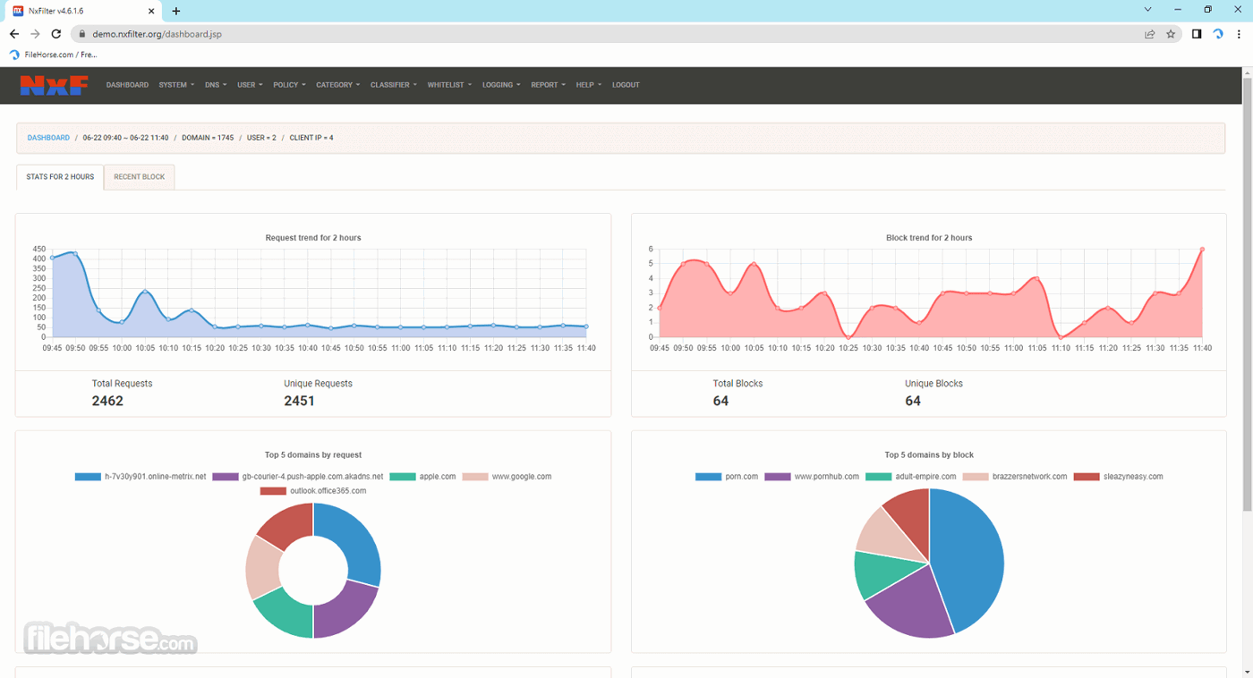Click the DASHBOARD breadcrumb link

(48, 137)
